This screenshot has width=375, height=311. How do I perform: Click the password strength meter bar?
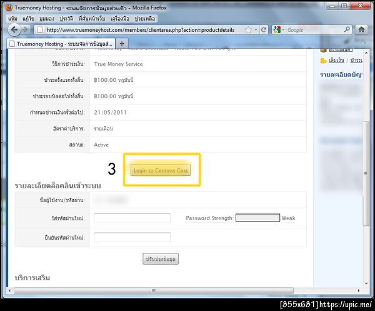pyautogui.click(x=257, y=218)
